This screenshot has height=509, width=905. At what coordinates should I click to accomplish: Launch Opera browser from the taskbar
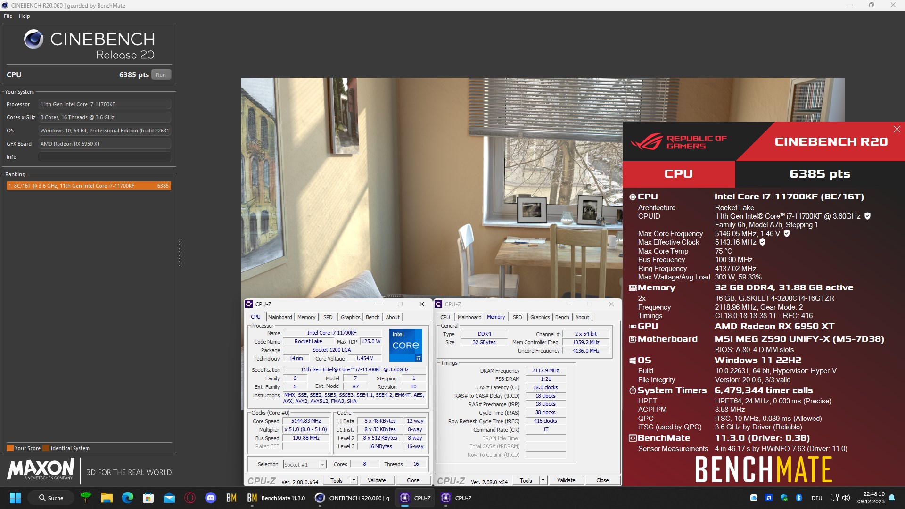190,498
